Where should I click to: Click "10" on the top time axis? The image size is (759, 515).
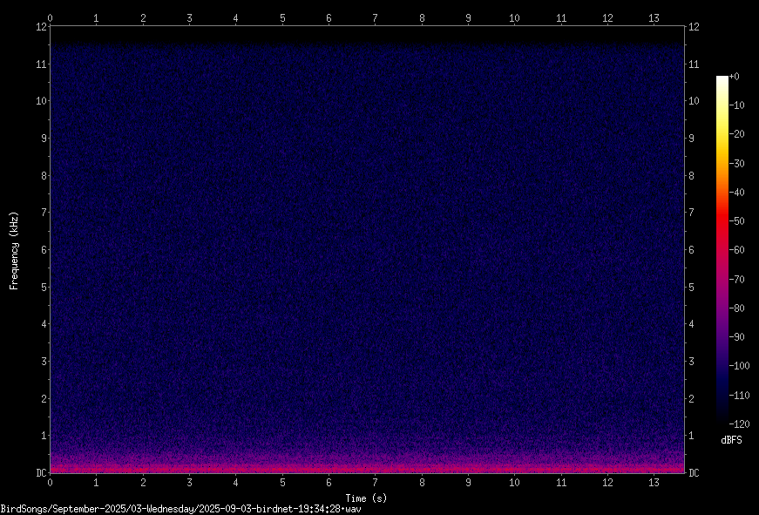click(514, 18)
